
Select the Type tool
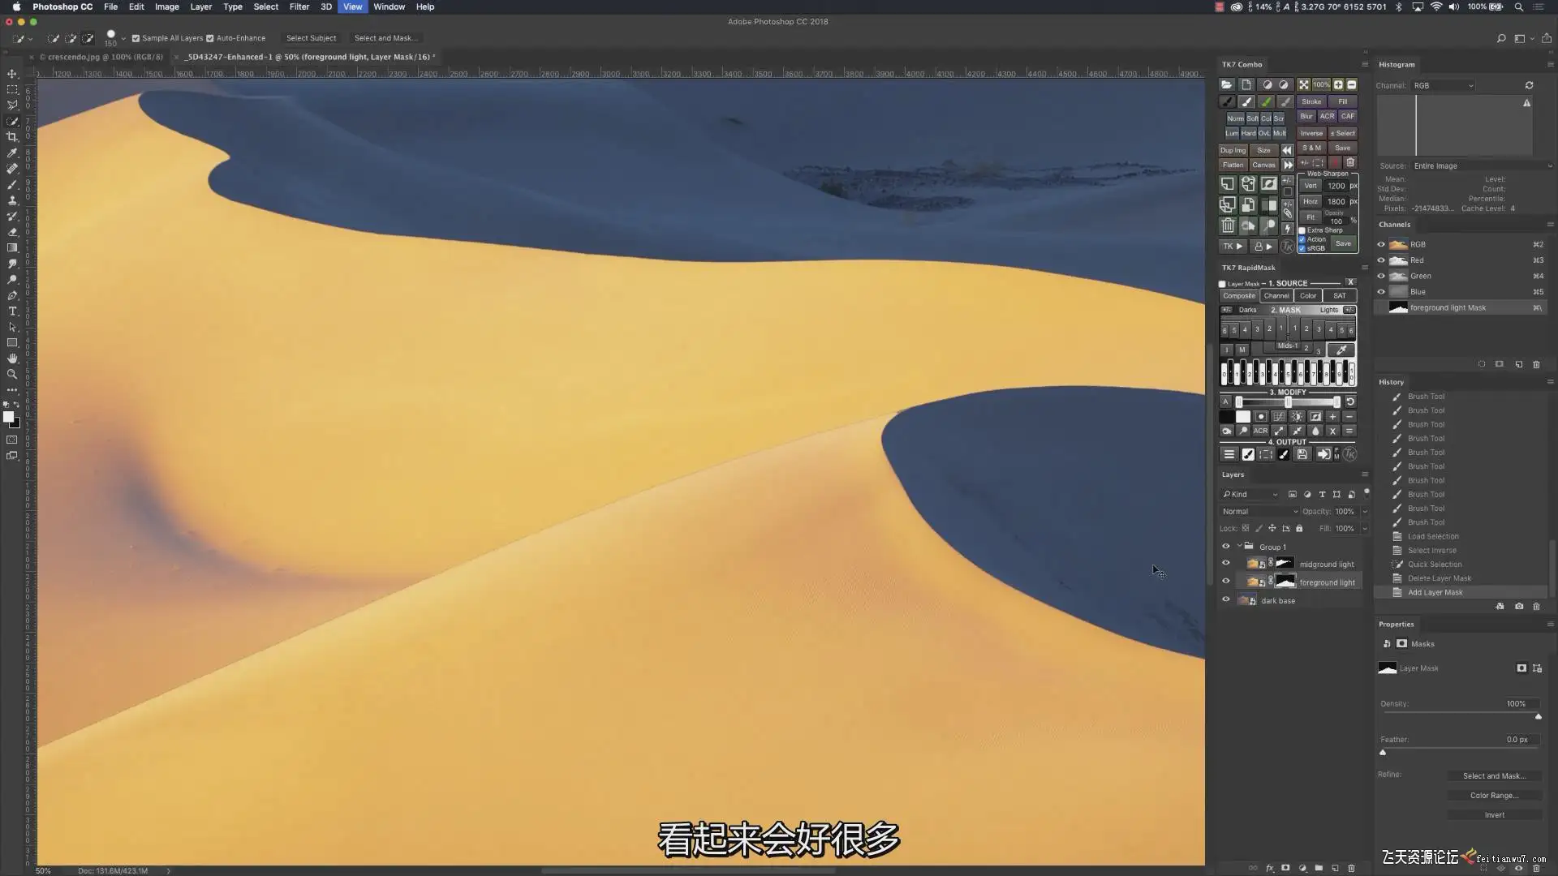coord(12,311)
